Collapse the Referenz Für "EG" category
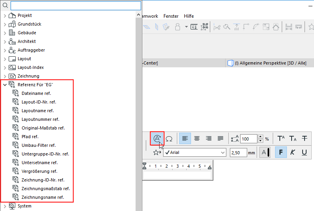Screen dimensions: 314x211 point(5,85)
